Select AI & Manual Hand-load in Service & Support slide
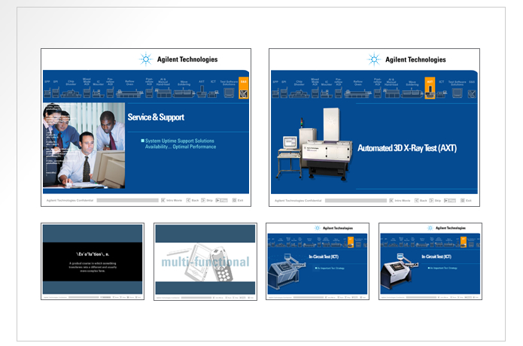Image resolution: width=523 pixels, height=346 pixels. (163, 89)
